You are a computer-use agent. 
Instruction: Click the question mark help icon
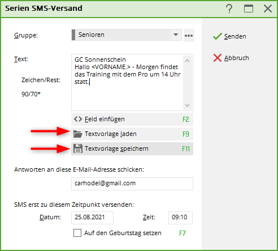(229, 8)
